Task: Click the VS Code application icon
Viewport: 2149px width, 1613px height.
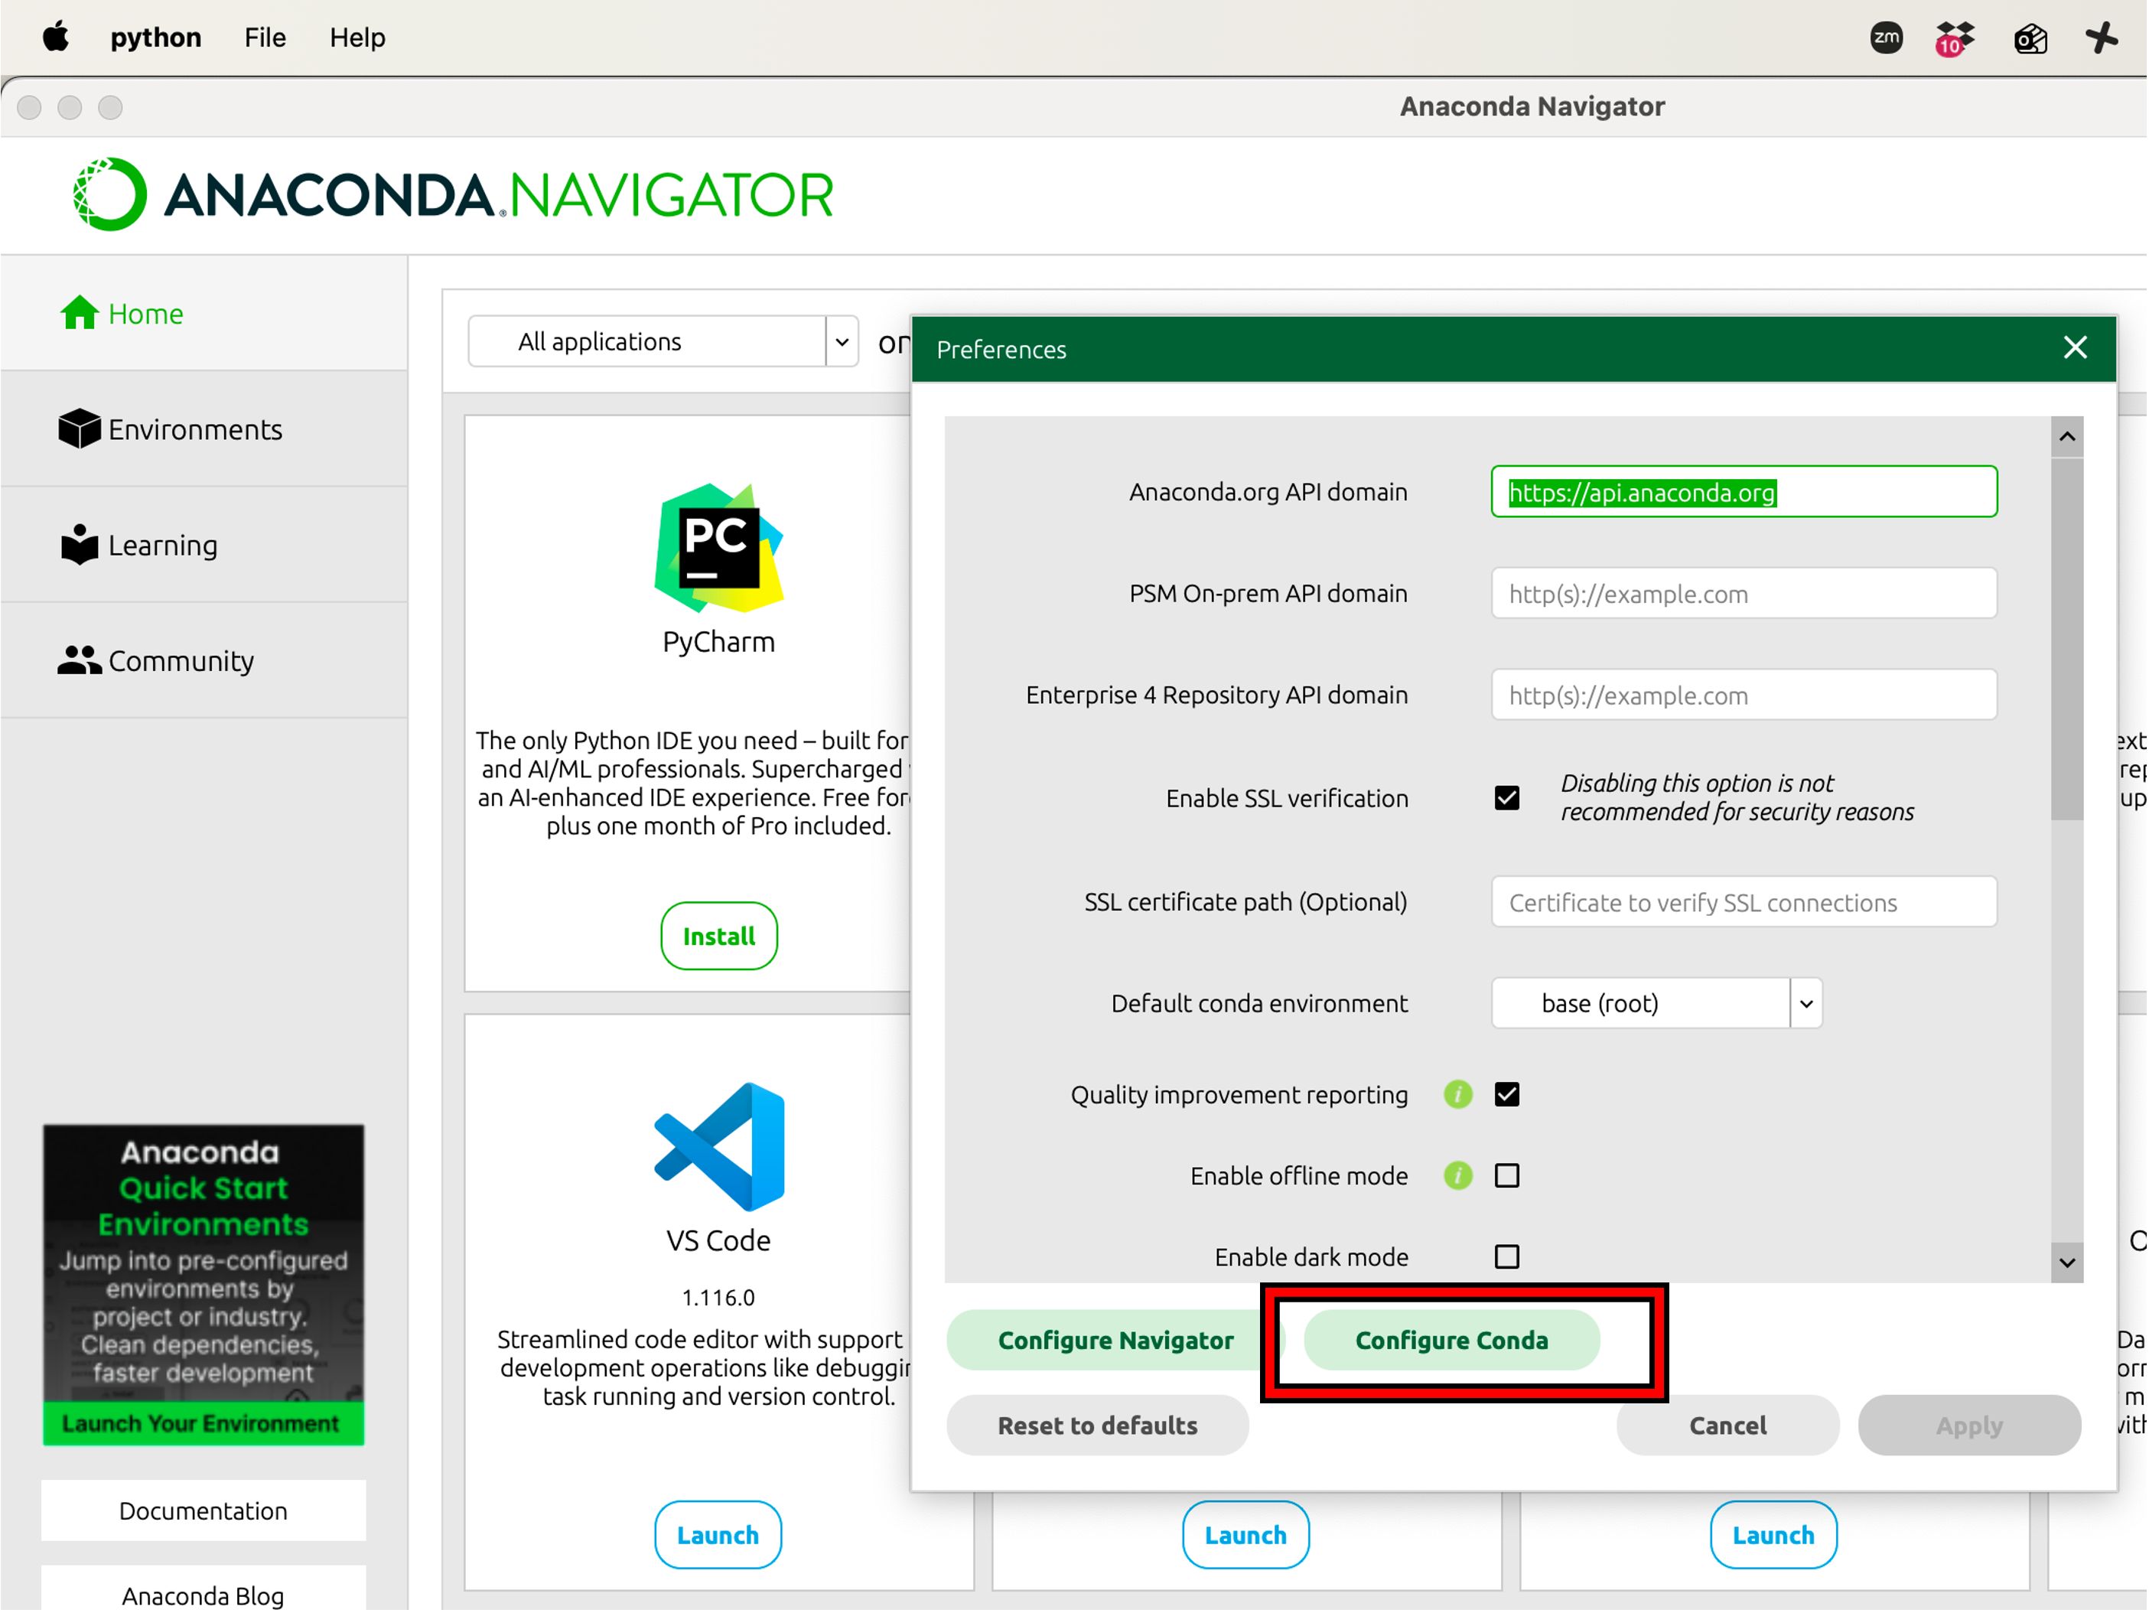Action: pyautogui.click(x=719, y=1148)
